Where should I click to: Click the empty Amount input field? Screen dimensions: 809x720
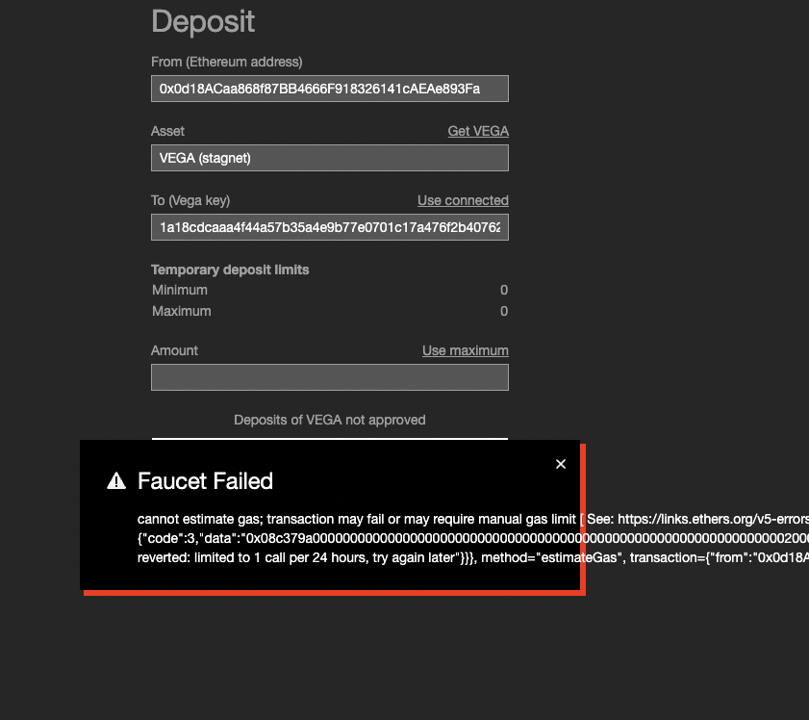coord(329,377)
